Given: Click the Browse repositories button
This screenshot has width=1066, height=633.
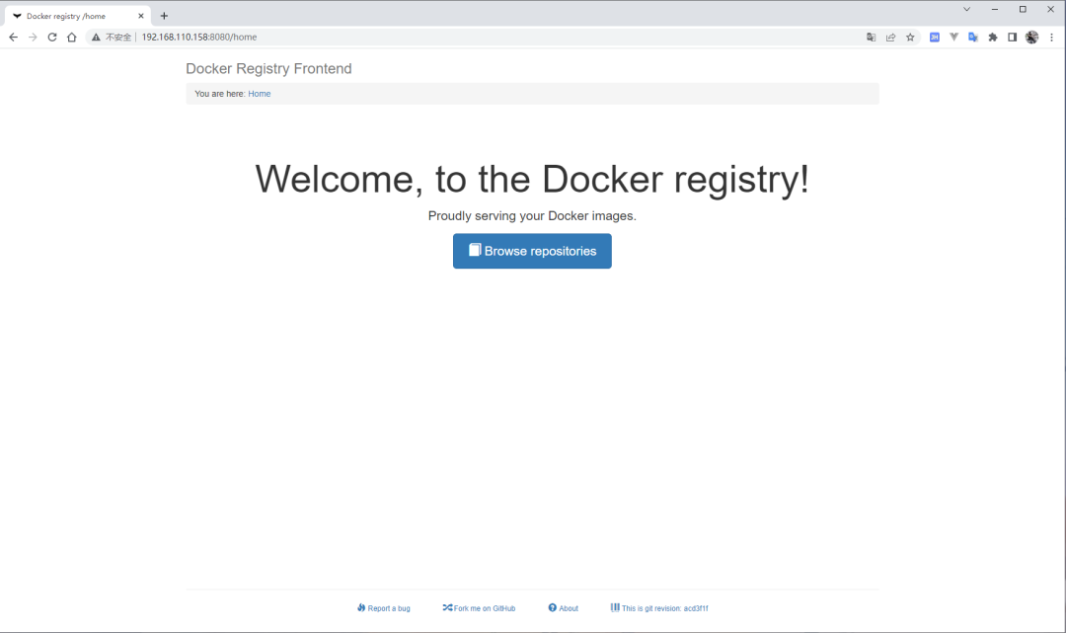Looking at the screenshot, I should [532, 251].
